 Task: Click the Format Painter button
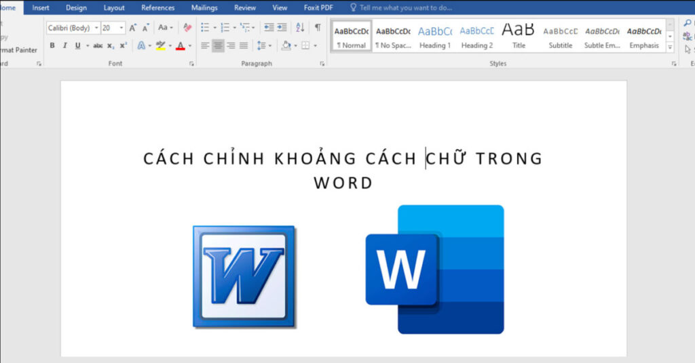(x=18, y=50)
